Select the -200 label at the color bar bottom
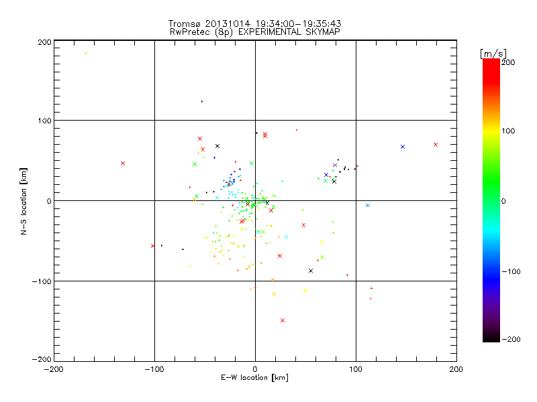Image resolution: width=537 pixels, height=402 pixels. 511,339
